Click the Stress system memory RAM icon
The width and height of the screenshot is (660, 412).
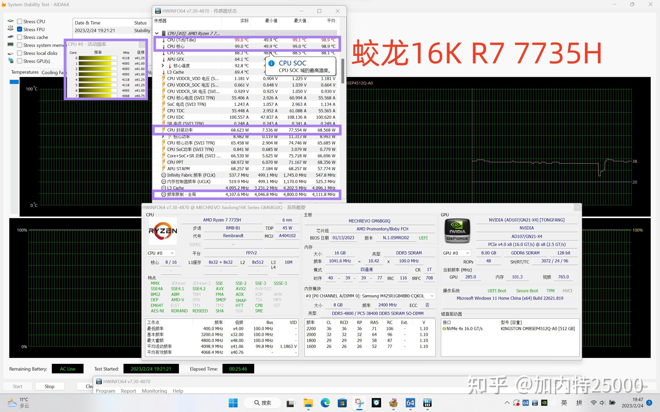[x=10, y=45]
